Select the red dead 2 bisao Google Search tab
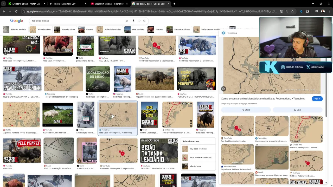333x187 pixels. click(150, 4)
